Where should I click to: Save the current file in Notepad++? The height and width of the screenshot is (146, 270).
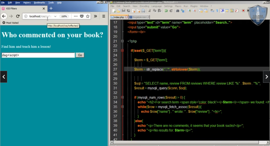123,11
